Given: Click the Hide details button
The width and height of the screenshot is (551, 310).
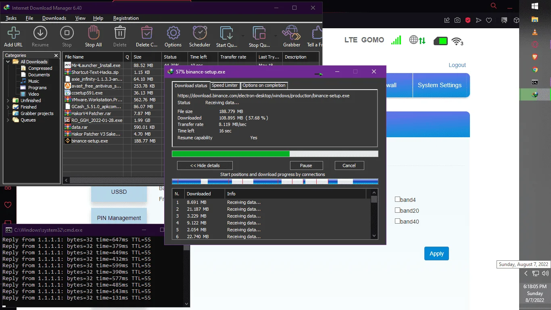Looking at the screenshot, I should (x=205, y=165).
